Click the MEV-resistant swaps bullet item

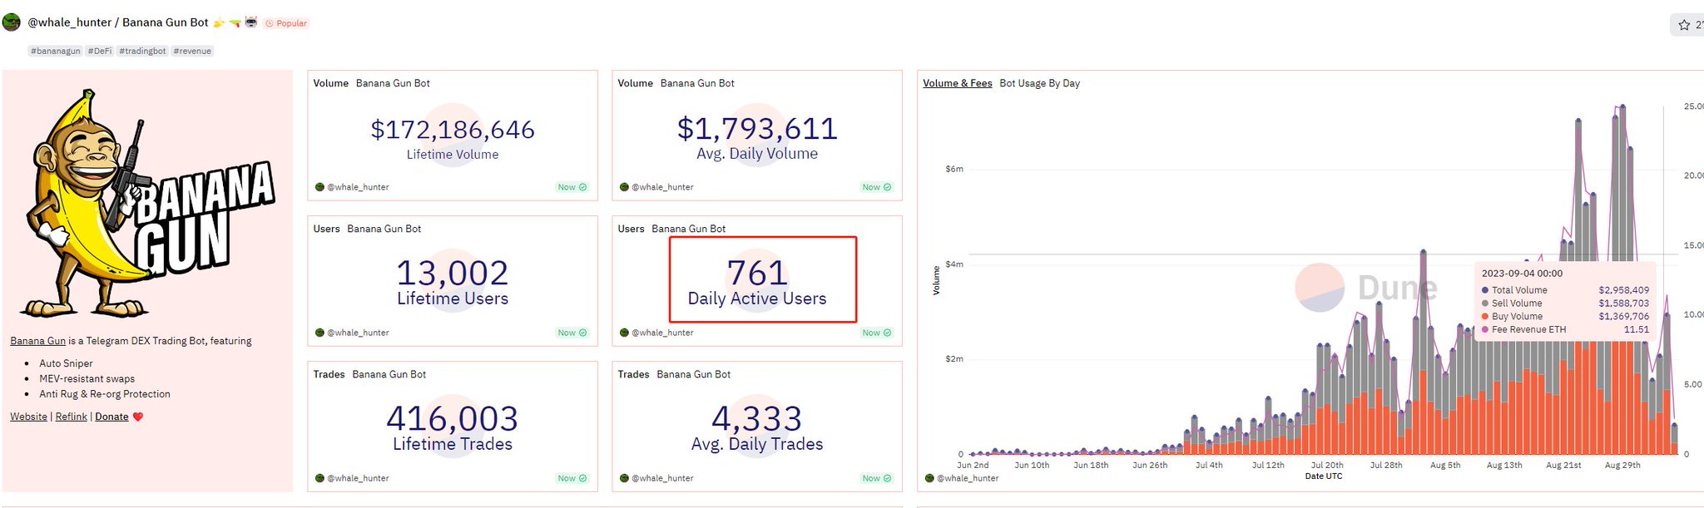pyautogui.click(x=87, y=379)
